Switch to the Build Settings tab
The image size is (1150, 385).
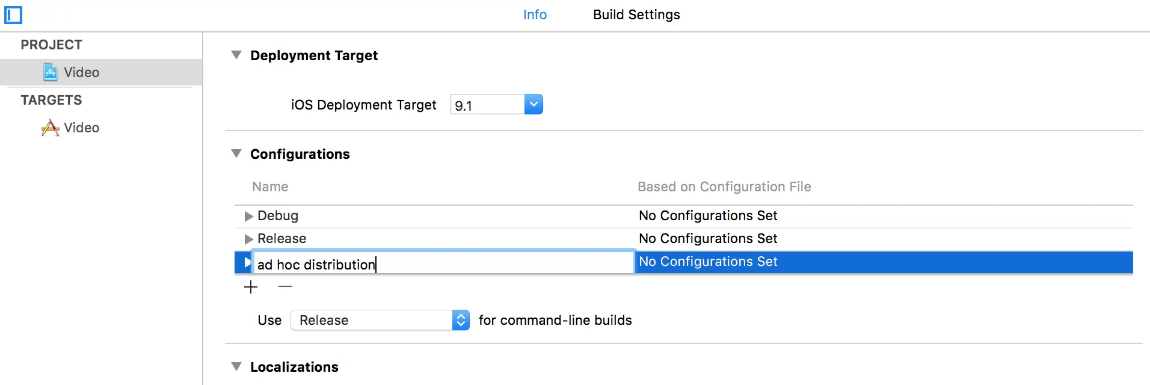pos(636,15)
